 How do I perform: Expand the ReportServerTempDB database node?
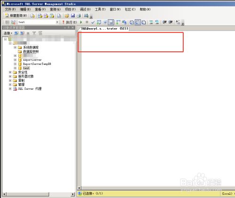coord(15,64)
